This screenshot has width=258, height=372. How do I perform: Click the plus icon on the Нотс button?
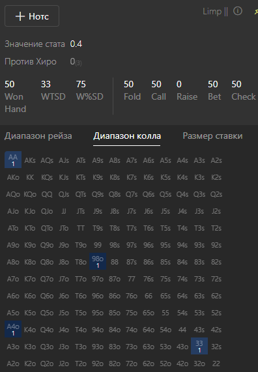pyautogui.click(x=20, y=16)
